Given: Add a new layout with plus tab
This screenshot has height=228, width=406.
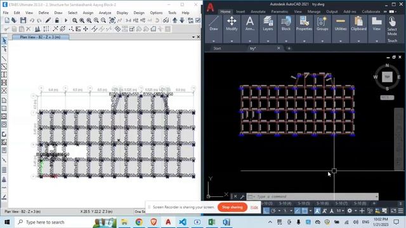Looking at the screenshot, I should tap(374, 203).
